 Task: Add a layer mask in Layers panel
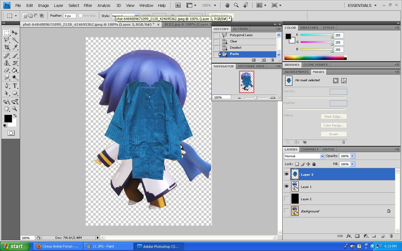(357, 236)
